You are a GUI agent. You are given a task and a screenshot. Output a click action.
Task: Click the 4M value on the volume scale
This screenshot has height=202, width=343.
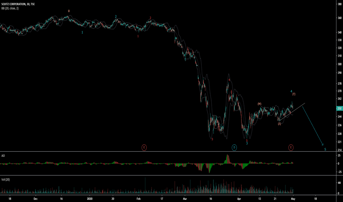point(339,183)
